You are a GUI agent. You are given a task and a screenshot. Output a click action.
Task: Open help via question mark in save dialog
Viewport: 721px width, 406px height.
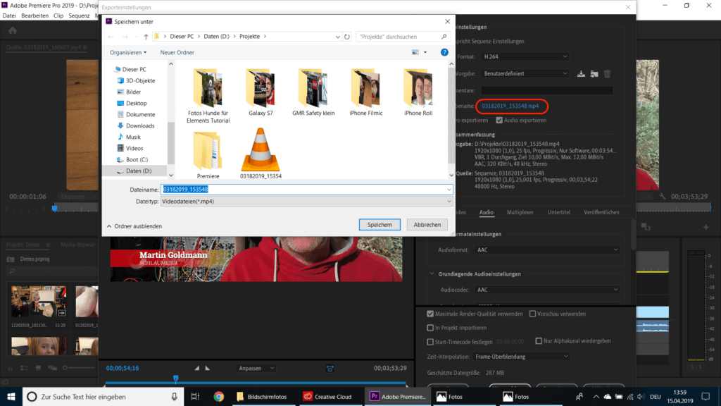(x=444, y=52)
